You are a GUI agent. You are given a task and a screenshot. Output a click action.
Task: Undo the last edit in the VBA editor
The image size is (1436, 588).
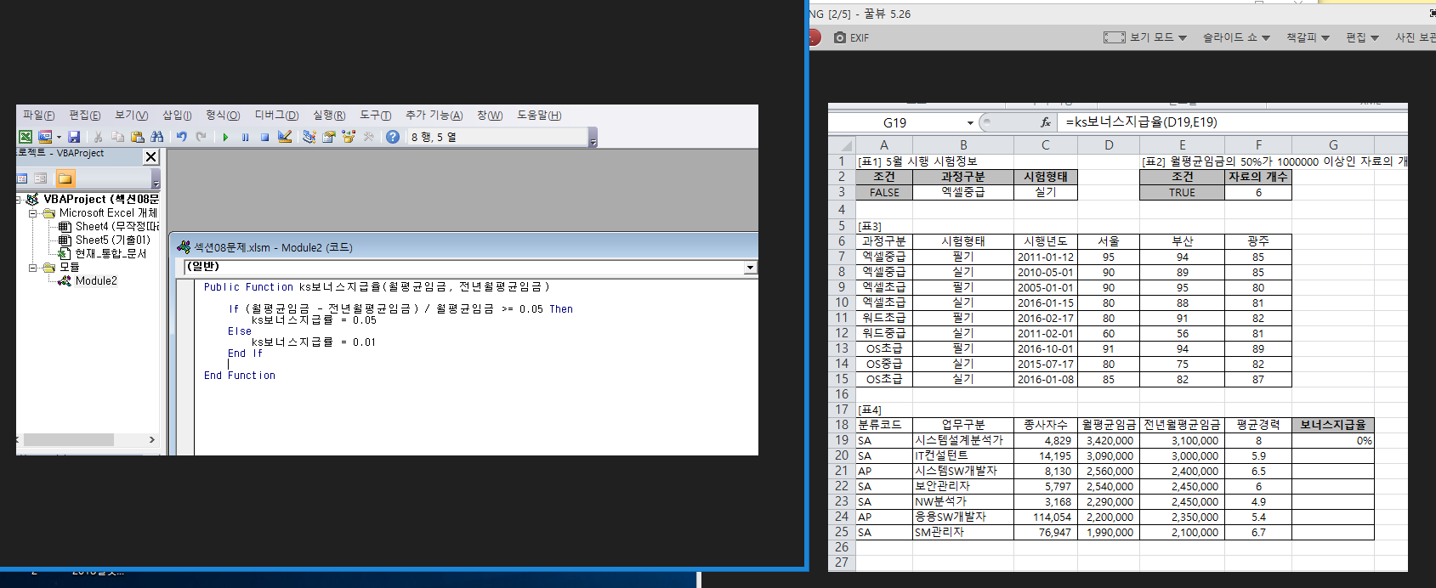pos(181,137)
